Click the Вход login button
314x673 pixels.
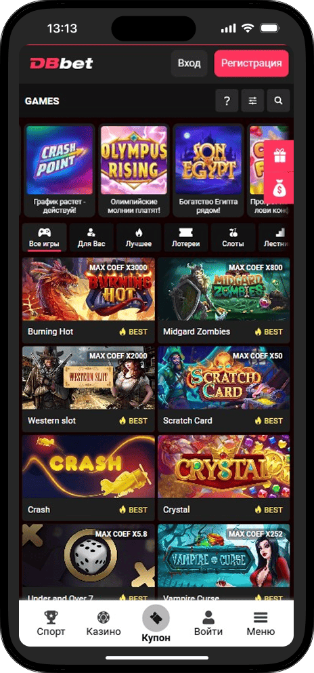pyautogui.click(x=189, y=64)
